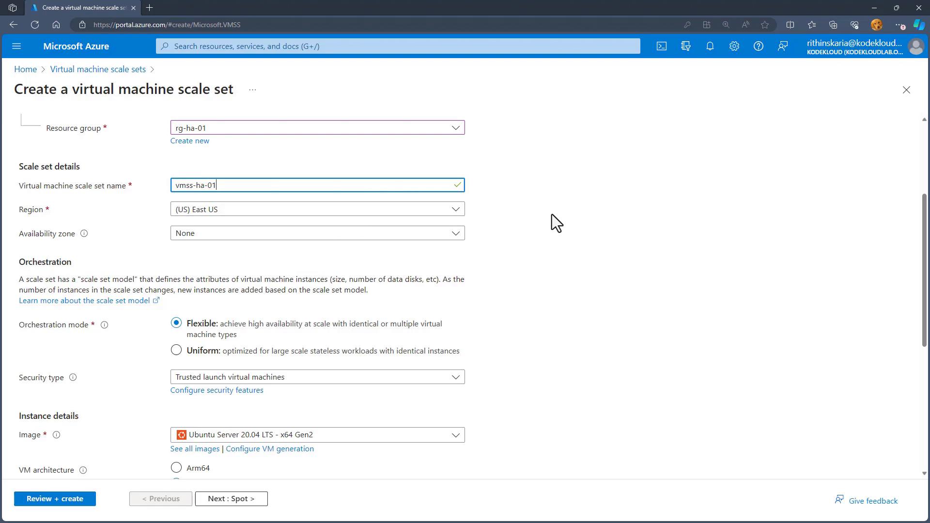Open Configure VM generation link
This screenshot has width=930, height=523.
270,449
